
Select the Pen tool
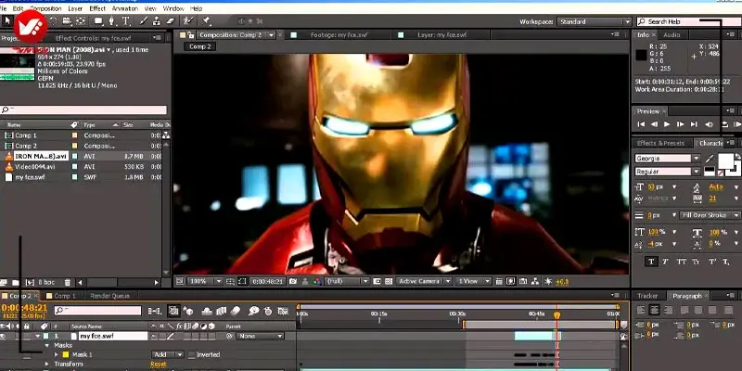(x=111, y=20)
